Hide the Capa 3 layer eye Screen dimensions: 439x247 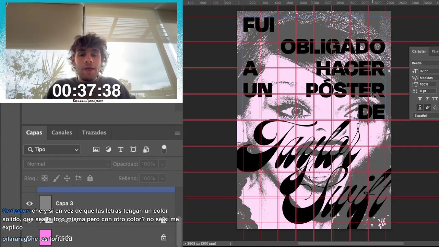coord(29,203)
